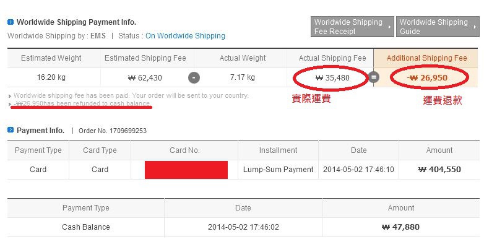Select the Additional Shipping Fee column header
484x247 pixels.
426,58
